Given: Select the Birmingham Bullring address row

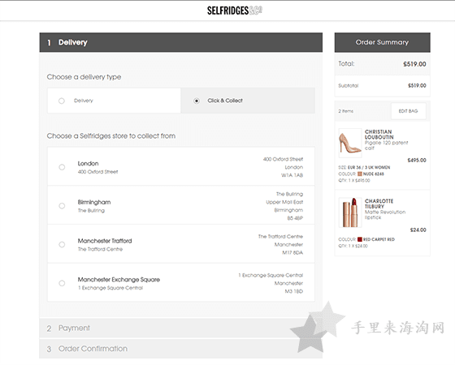Looking at the screenshot, I should 180,205.
